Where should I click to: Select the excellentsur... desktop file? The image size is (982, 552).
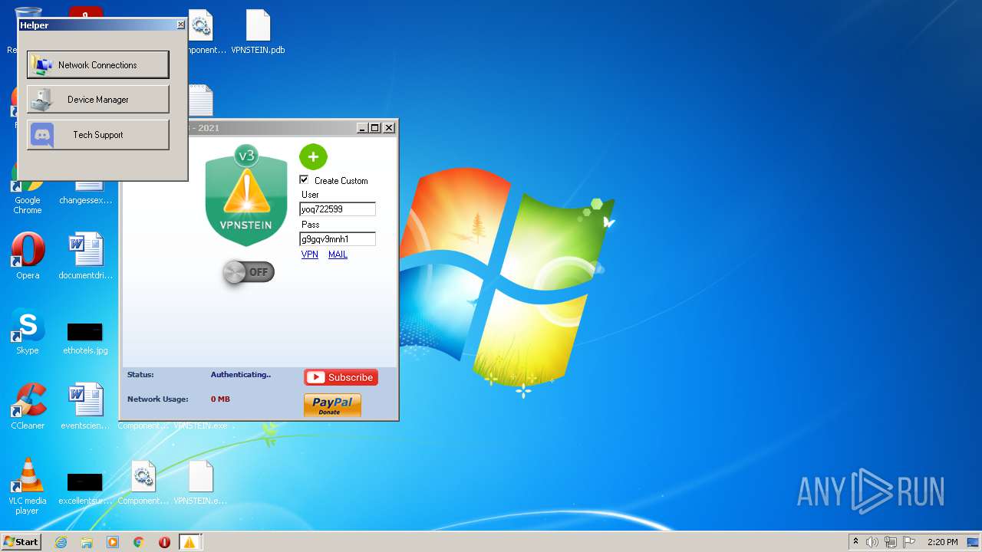[x=85, y=488]
